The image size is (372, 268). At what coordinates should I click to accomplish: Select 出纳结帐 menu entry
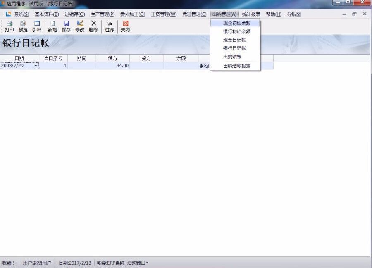[235, 57]
